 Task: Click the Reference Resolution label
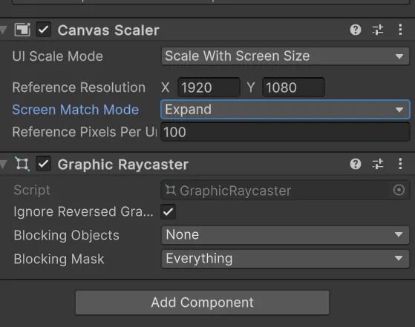[79, 87]
